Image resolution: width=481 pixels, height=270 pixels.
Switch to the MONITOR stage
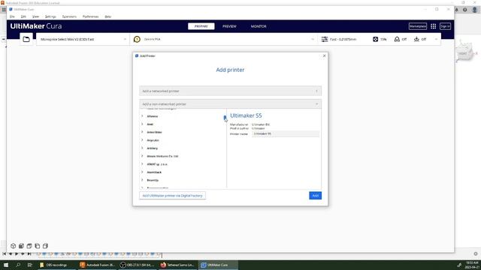259,26
